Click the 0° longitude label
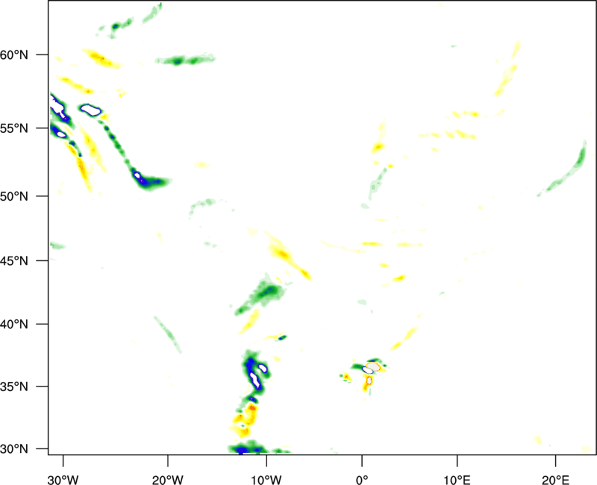Screen dimensions: 597x485 (362, 480)
